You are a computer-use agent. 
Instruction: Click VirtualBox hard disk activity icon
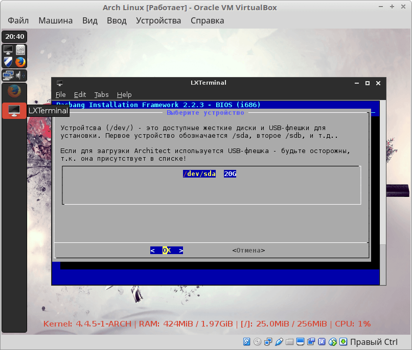pyautogui.click(x=246, y=341)
